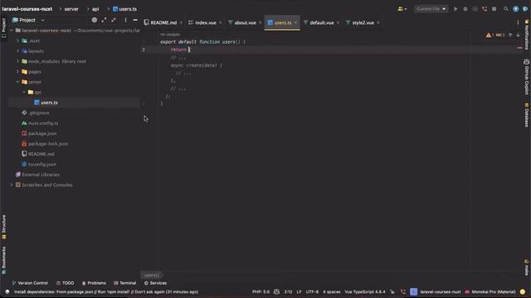This screenshot has width=531, height=298.
Task: Click the api breadcrumb in navigation bar
Action: tap(95, 9)
